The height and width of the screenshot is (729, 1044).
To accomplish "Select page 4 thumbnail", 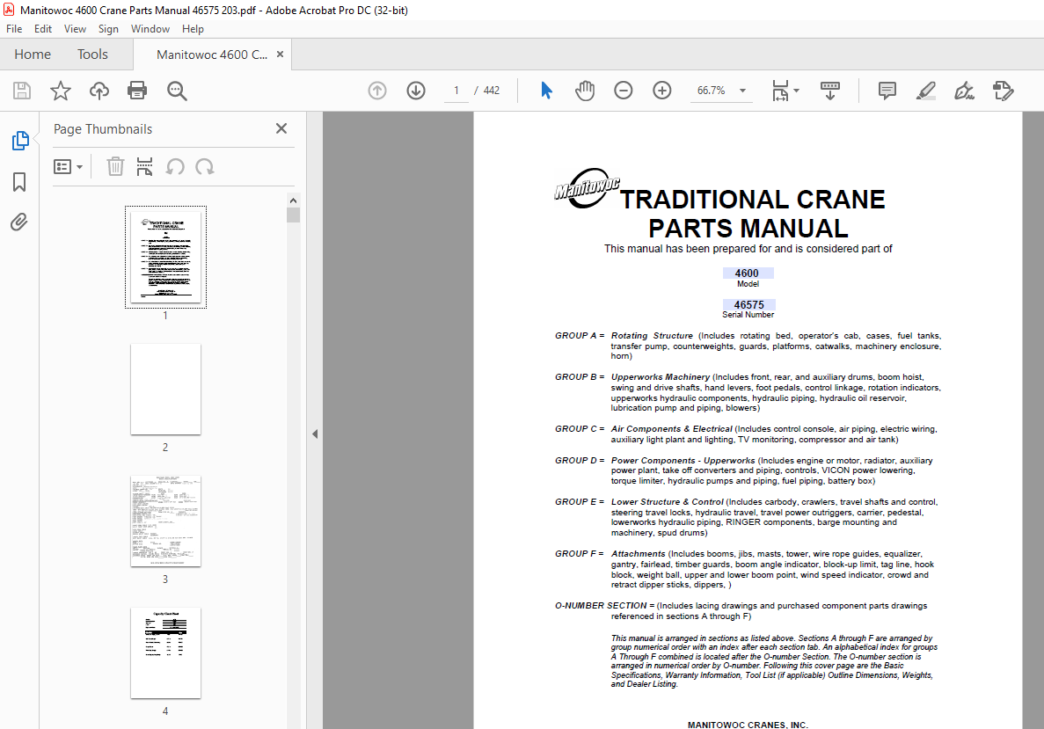I will pyautogui.click(x=165, y=653).
